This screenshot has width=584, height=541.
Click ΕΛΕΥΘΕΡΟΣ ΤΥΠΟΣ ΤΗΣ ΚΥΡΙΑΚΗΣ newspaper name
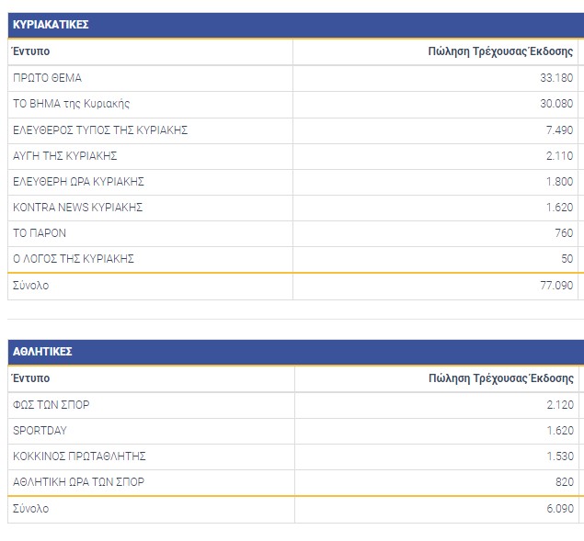[100, 130]
